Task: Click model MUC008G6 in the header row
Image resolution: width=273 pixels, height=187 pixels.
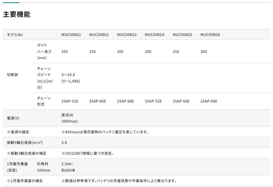Action: pos(210,35)
